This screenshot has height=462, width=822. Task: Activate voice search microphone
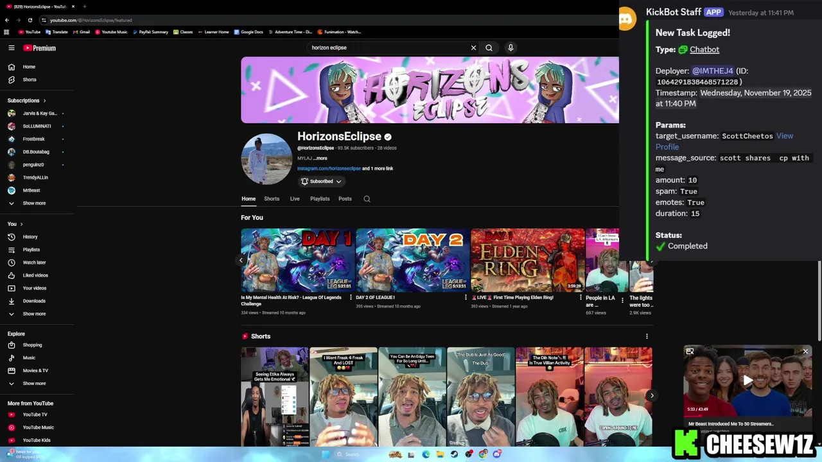tap(511, 47)
